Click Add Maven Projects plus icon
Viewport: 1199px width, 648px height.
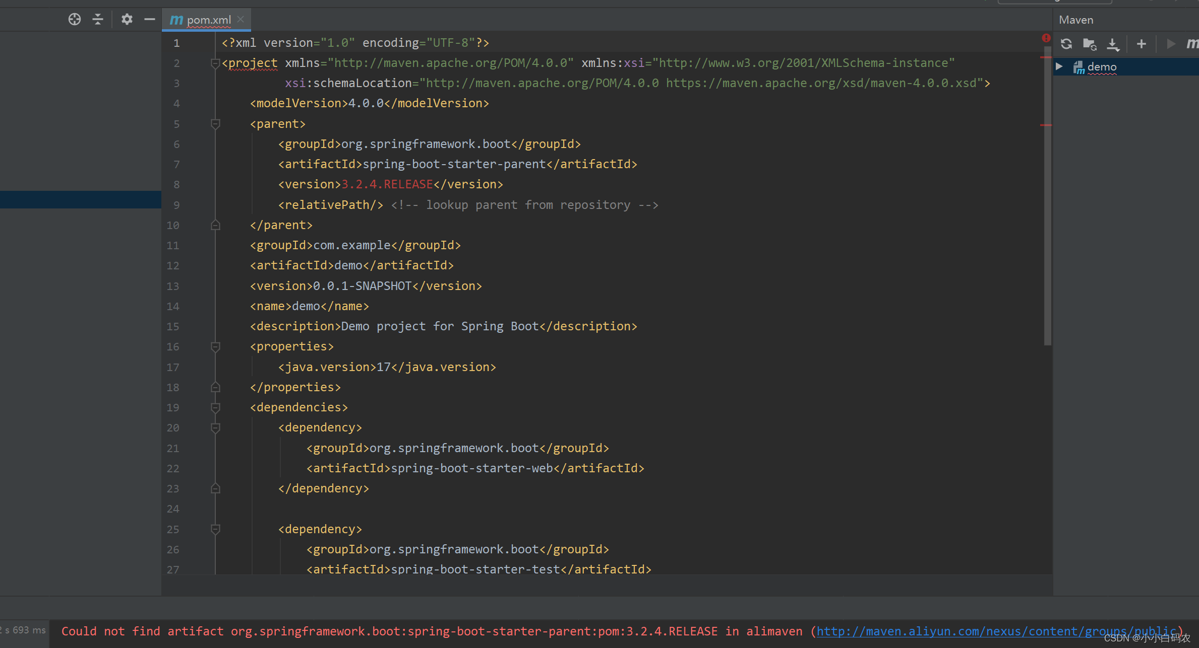pyautogui.click(x=1141, y=44)
